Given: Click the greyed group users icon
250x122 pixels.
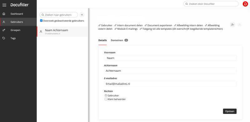Looking at the screenshot, I should (x=239, y=25).
